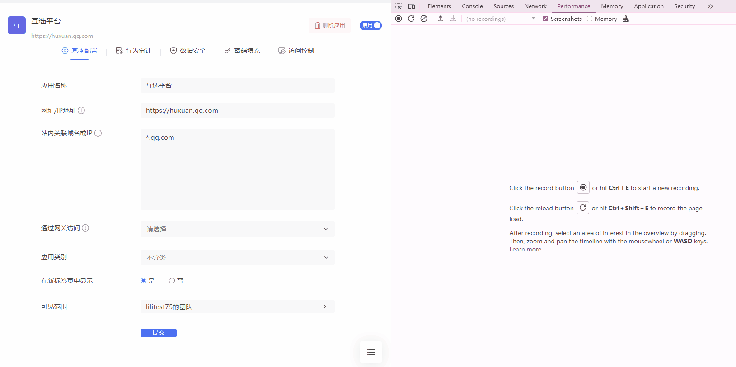
Task: Click the 应用名称 input field
Action: coord(238,85)
